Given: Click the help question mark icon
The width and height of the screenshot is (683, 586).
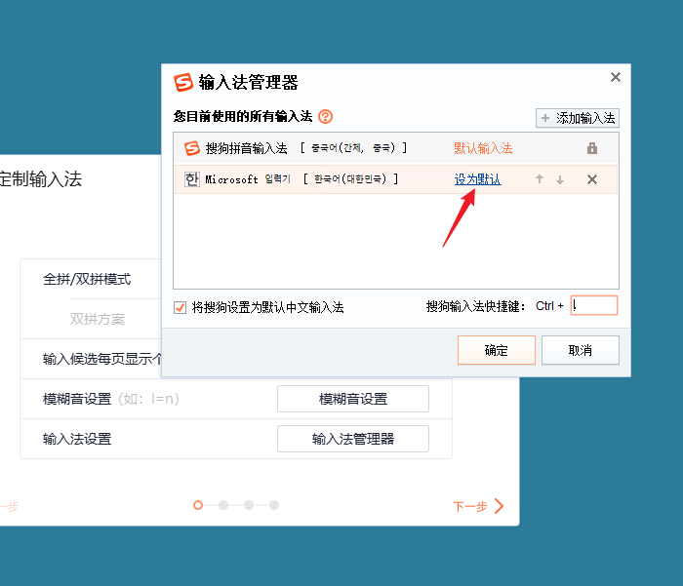Looking at the screenshot, I should pyautogui.click(x=325, y=117).
